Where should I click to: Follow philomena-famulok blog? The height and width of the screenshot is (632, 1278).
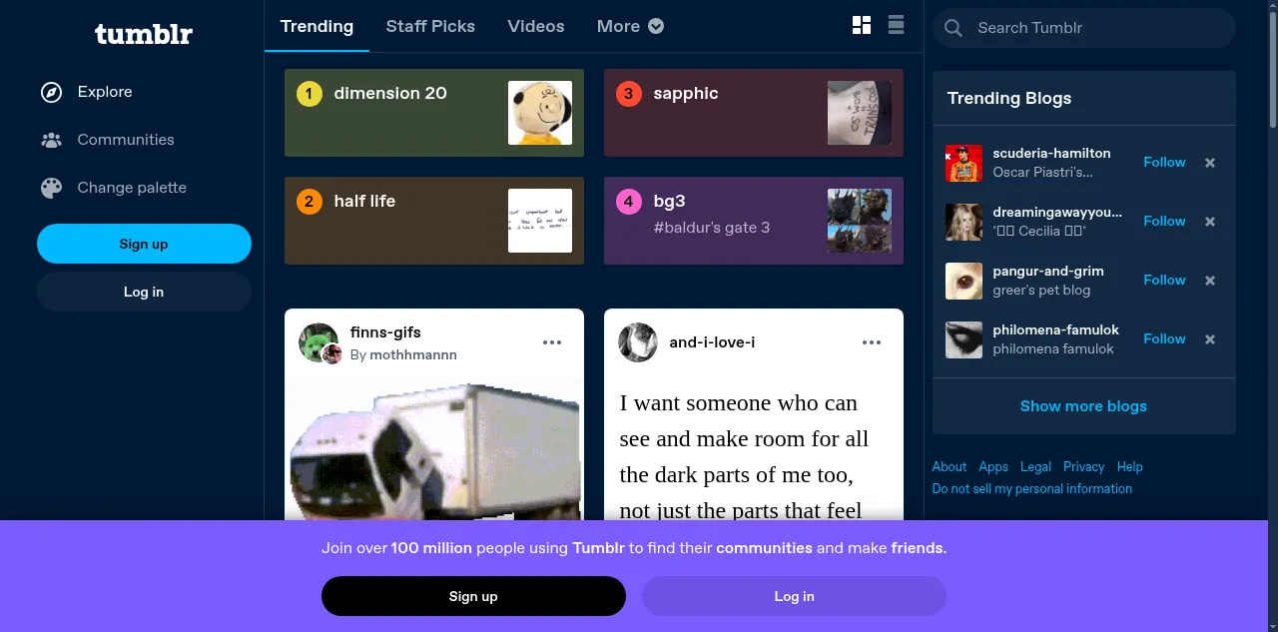[1164, 339]
